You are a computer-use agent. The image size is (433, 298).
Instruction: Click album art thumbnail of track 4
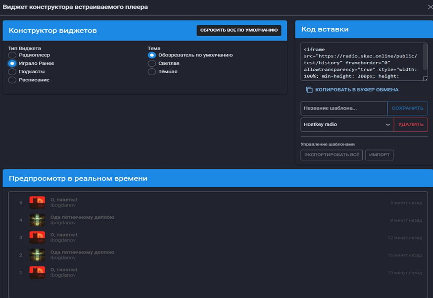click(37, 220)
